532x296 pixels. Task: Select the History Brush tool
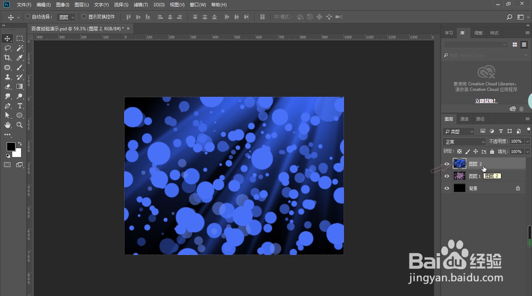point(20,77)
